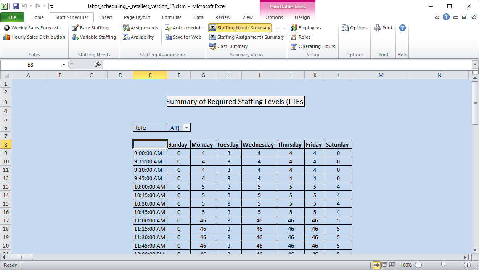Restore the workbook window
Image resolution: width=479 pixels, height=270 pixels.
coord(465,17)
